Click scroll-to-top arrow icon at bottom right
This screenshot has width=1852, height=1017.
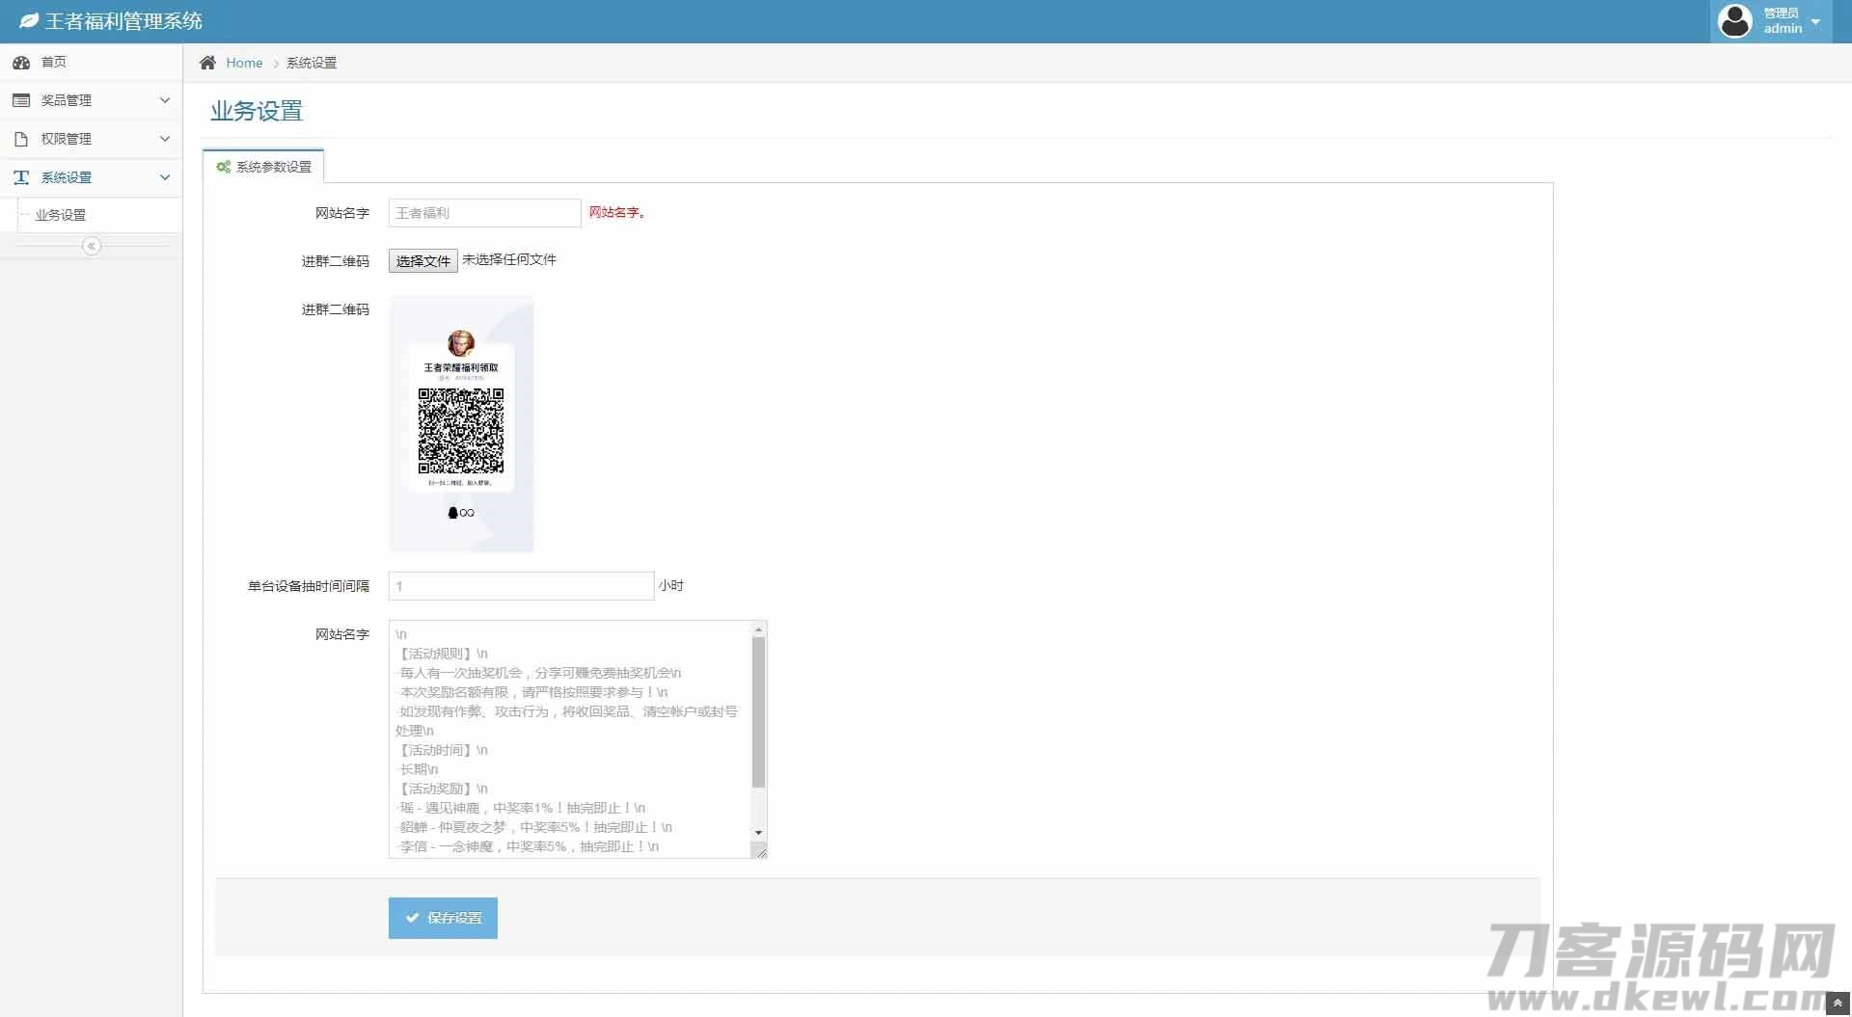pyautogui.click(x=1838, y=1004)
